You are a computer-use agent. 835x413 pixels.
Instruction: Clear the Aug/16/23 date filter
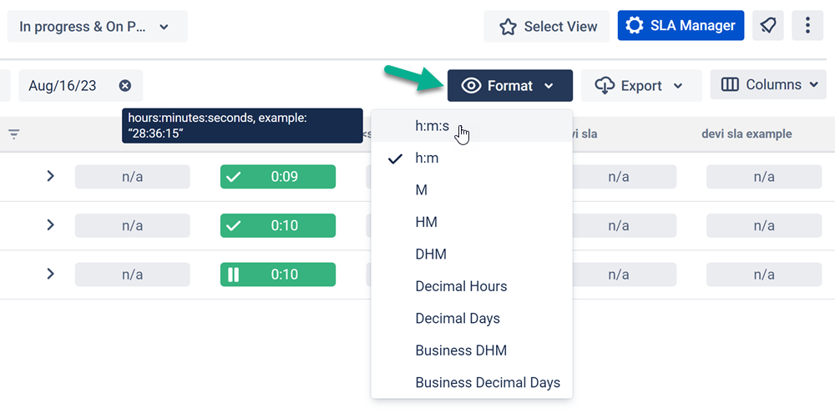[125, 86]
